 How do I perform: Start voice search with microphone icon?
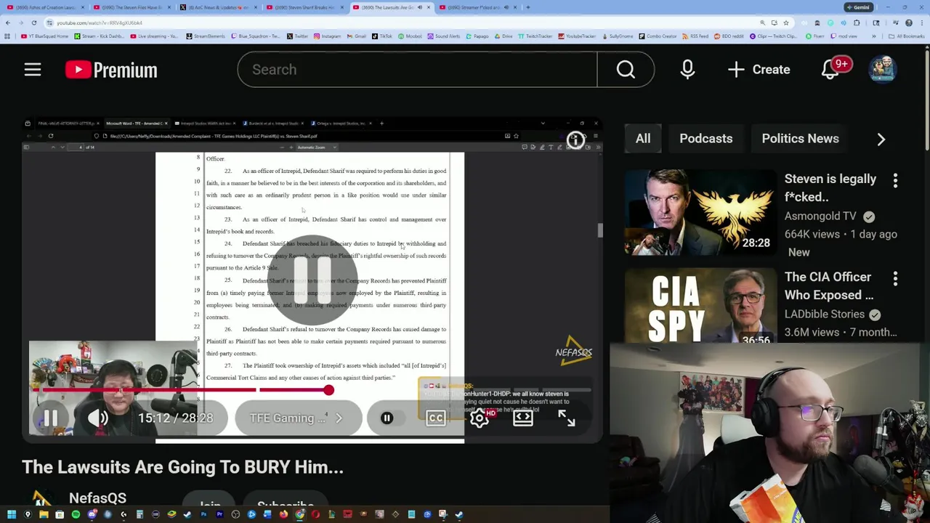[687, 70]
